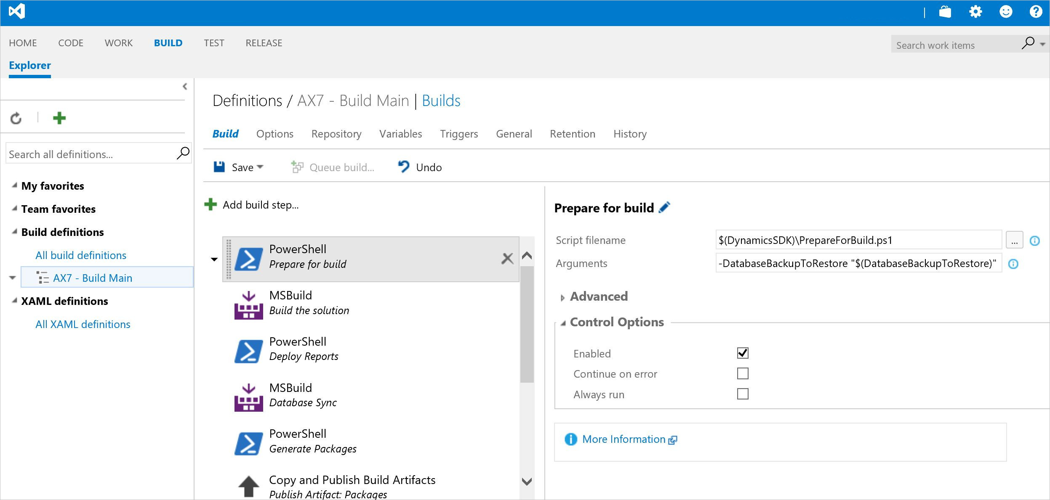Switch to the Variables tab

pyautogui.click(x=400, y=134)
